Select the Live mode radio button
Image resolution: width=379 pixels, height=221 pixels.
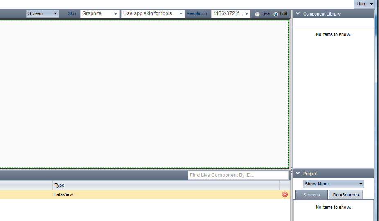tap(257, 14)
